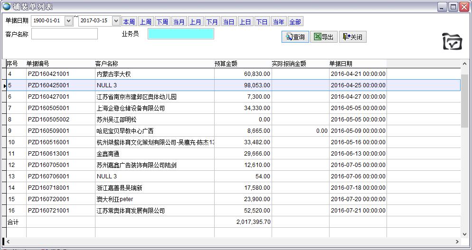
Task: Pick the 当年 date filter
Action: click(x=278, y=22)
